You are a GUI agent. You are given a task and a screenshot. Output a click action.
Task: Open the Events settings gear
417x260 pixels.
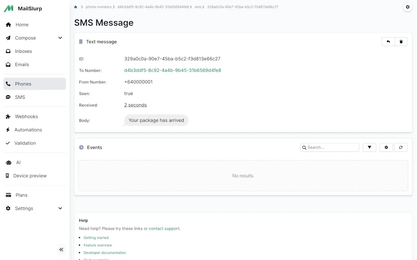[386, 147]
